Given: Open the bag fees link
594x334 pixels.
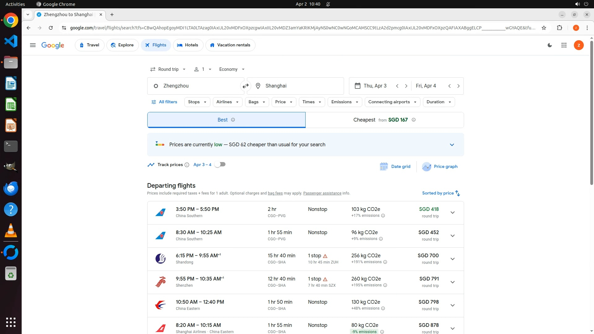Looking at the screenshot, I should [275, 193].
